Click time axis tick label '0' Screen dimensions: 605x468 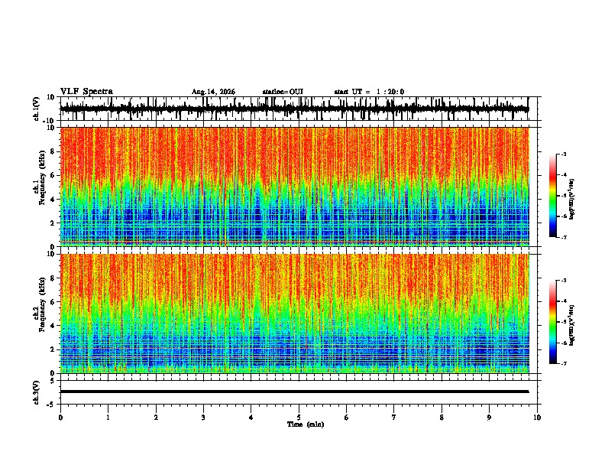click(x=60, y=418)
